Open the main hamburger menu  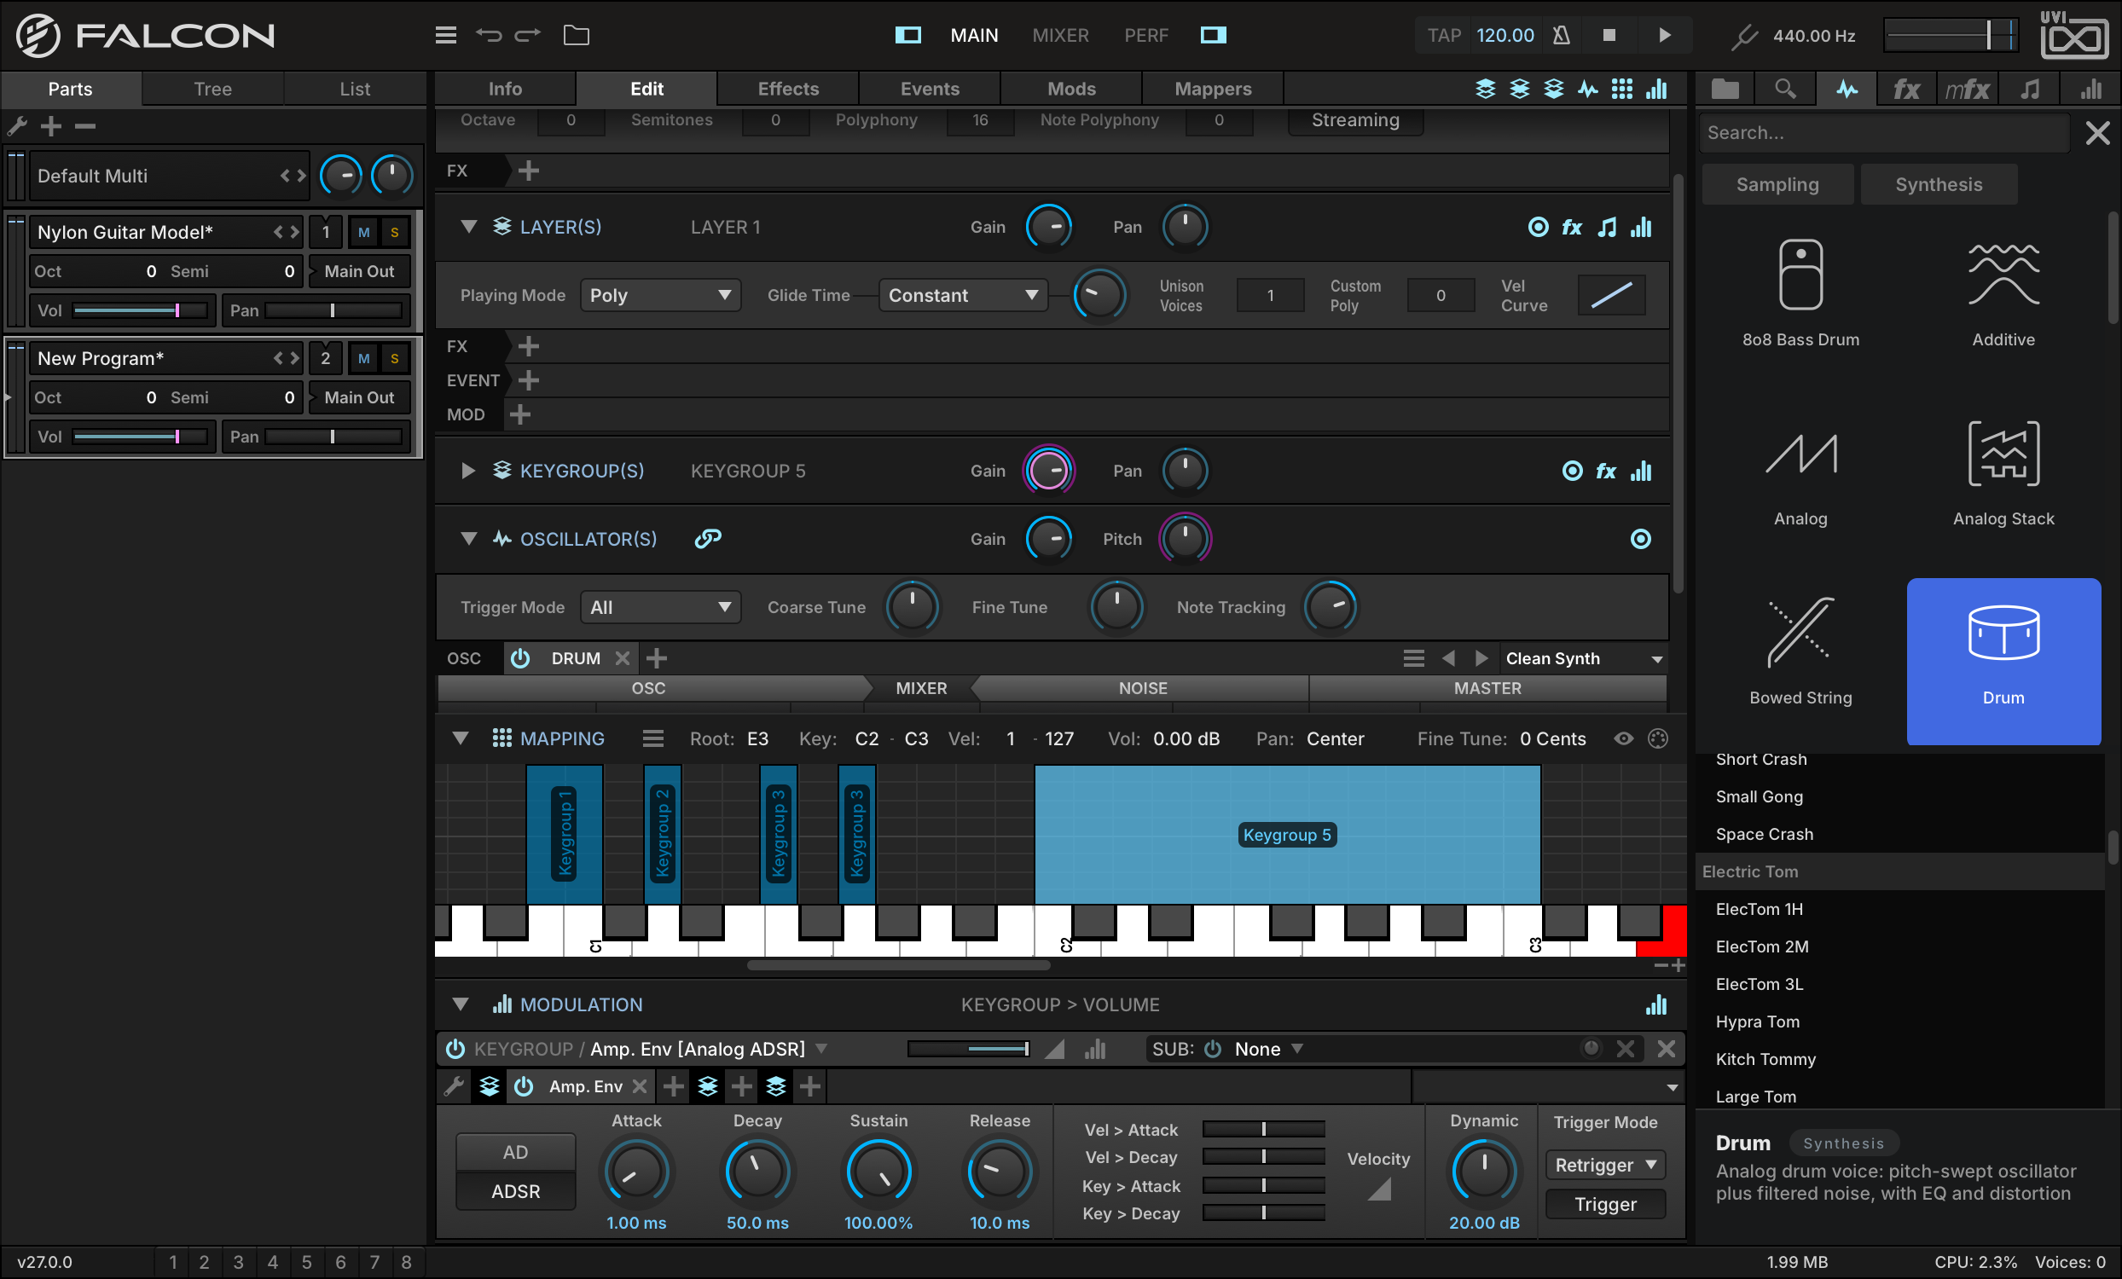click(445, 35)
